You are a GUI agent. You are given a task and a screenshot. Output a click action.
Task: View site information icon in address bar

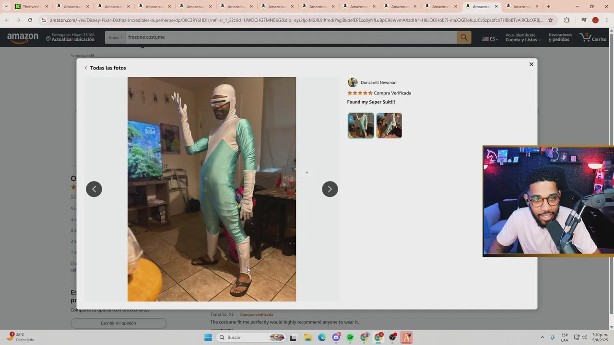[x=44, y=20]
